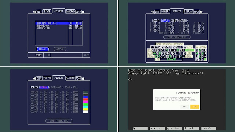Click the right SHIFT key on the virtual keyboard
This screenshot has height=132, width=235.
(189, 56)
